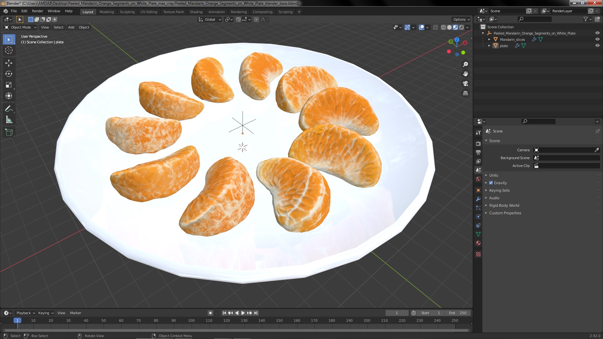603x339 pixels.
Task: Open the Object Mode dropdown
Action: 20,27
